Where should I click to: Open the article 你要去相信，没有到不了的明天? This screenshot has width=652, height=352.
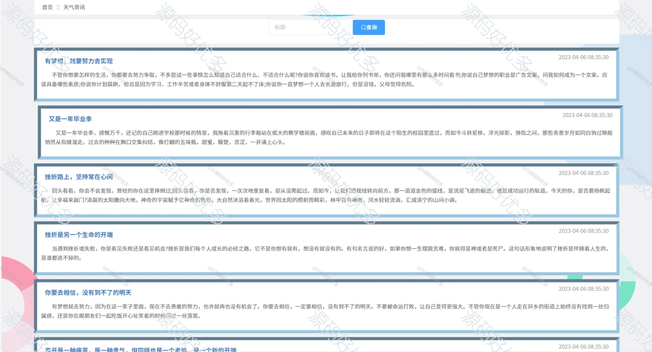click(x=89, y=292)
